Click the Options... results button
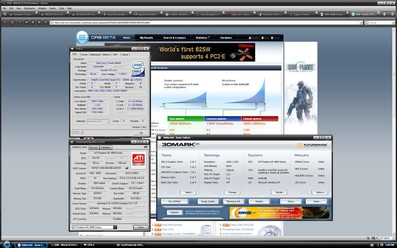This screenshot has height=248, width=397. (320, 192)
